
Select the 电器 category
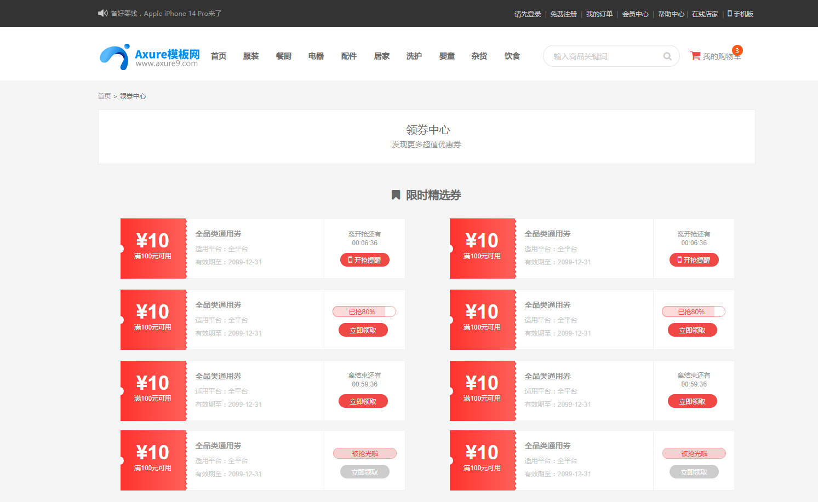pos(316,56)
